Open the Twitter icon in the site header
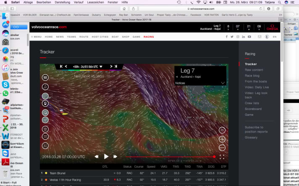The width and height of the screenshot is (299, 186). pyautogui.click(x=232, y=37)
